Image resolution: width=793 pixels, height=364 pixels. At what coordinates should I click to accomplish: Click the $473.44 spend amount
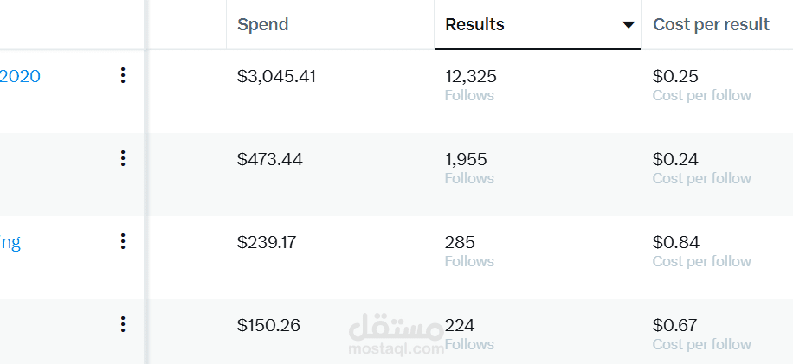[x=270, y=159]
